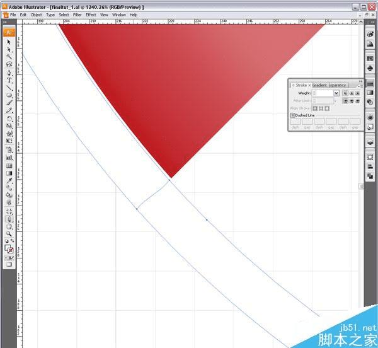Select the Paintbrush tool

click(x=9, y=103)
